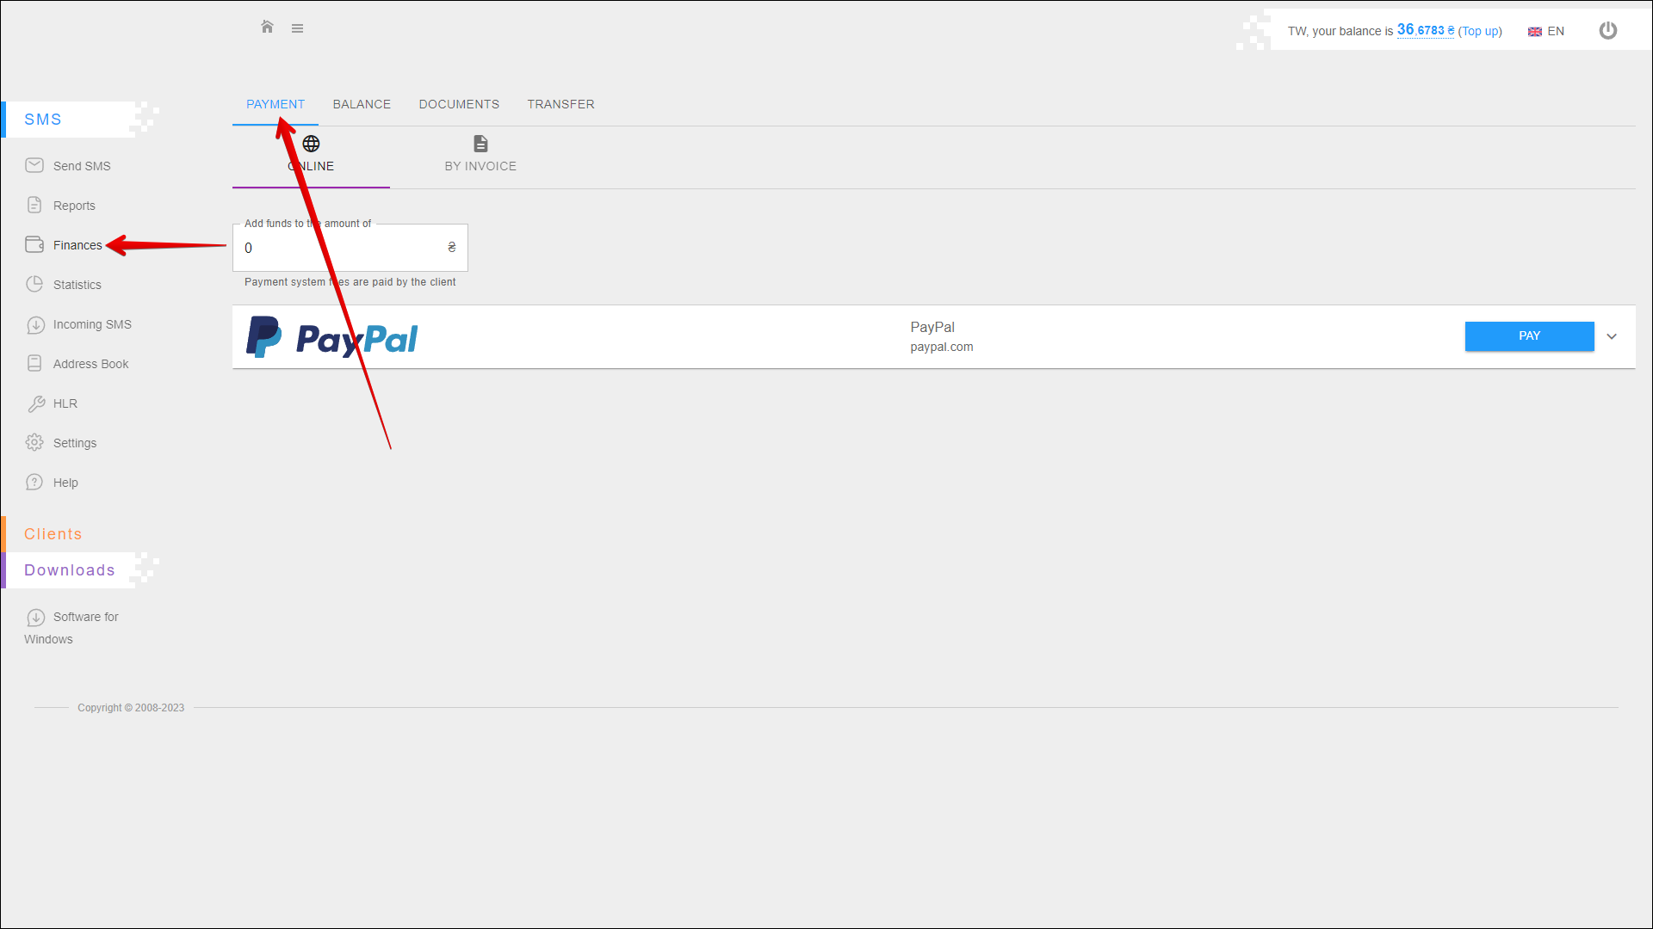Toggle the hamburger menu icon

pyautogui.click(x=297, y=28)
